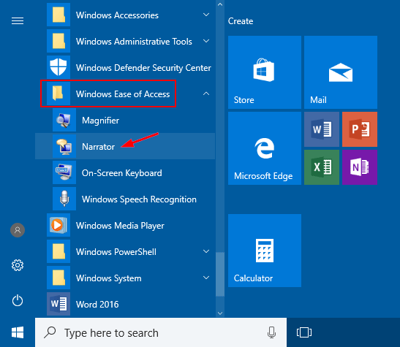The image size is (400, 347).
Task: Expand Windows Accessories chevron
Action: [206, 15]
